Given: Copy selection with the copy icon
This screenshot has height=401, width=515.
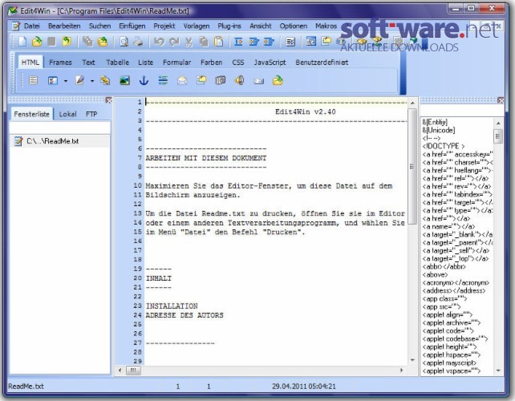Looking at the screenshot, I should pyautogui.click(x=204, y=42).
